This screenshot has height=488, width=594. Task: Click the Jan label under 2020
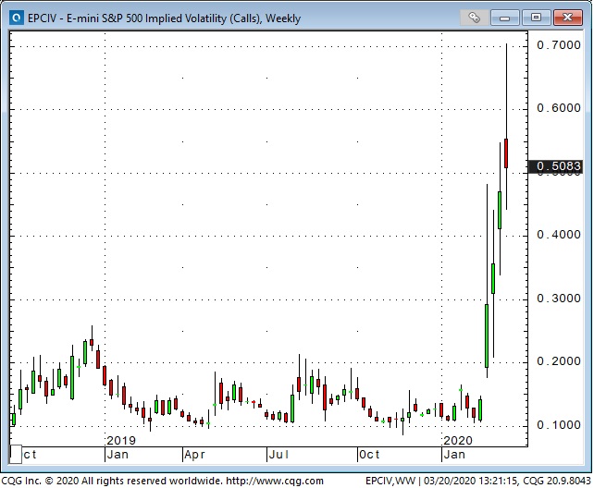454,455
